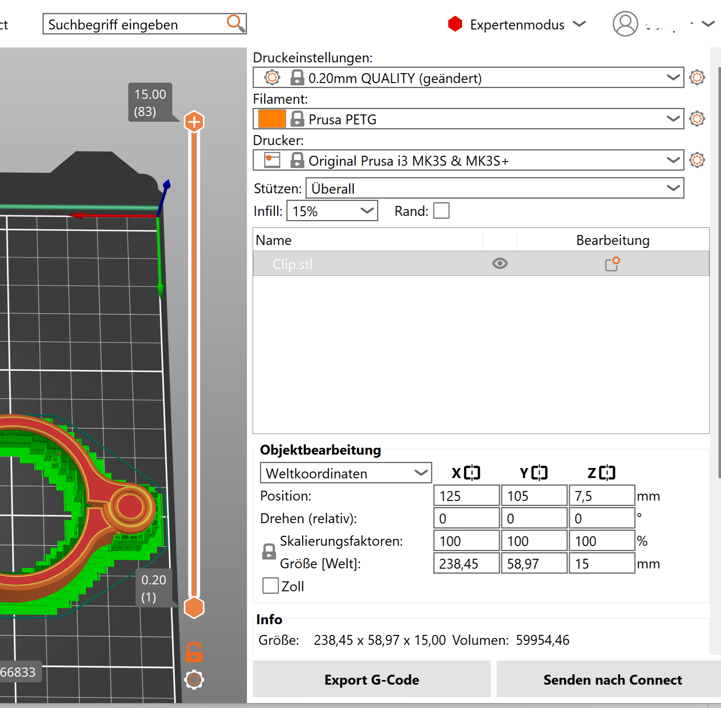
Task: Click the Name column header
Action: pyautogui.click(x=367, y=240)
